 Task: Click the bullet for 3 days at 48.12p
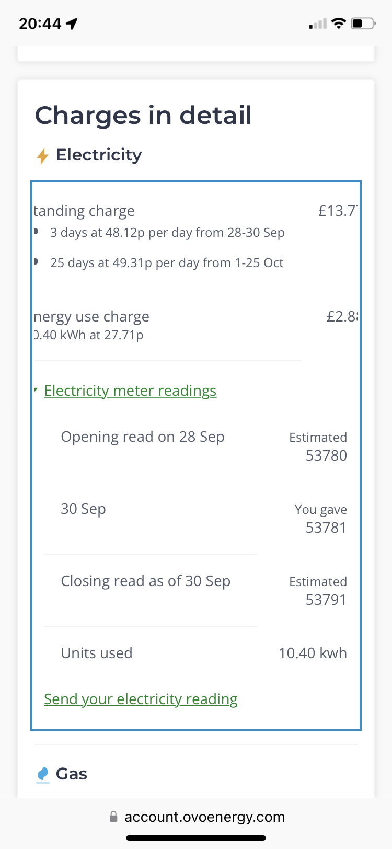click(37, 232)
